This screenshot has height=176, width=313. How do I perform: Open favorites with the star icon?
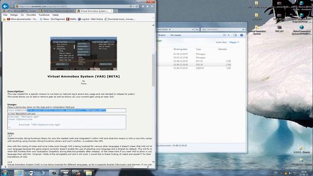pyautogui.click(x=148, y=6)
